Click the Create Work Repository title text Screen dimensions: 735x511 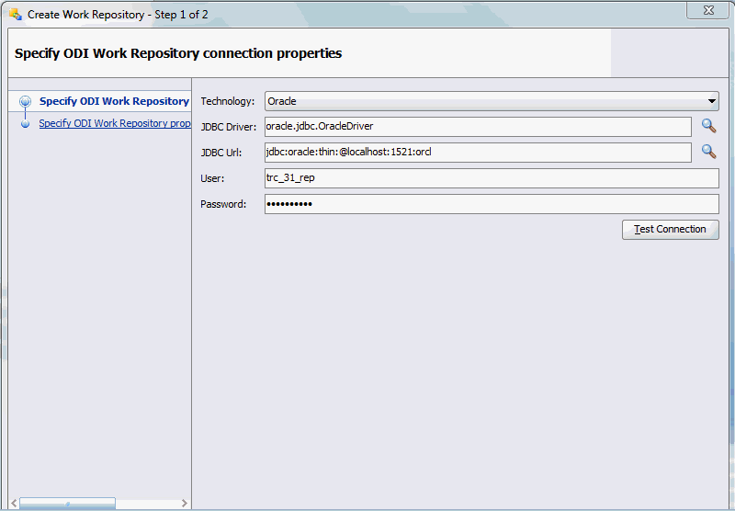click(118, 15)
